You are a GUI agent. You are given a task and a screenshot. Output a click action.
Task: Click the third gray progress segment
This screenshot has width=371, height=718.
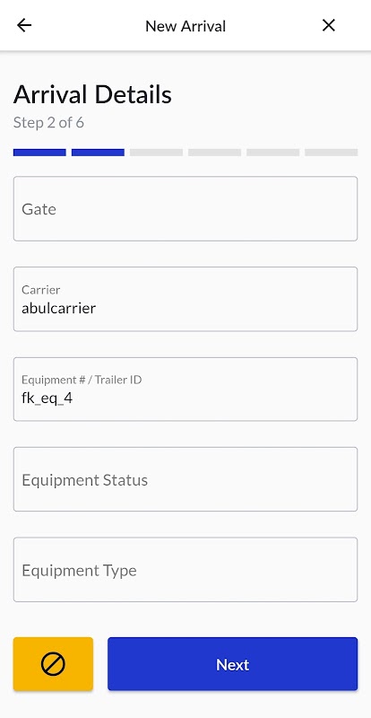(156, 153)
